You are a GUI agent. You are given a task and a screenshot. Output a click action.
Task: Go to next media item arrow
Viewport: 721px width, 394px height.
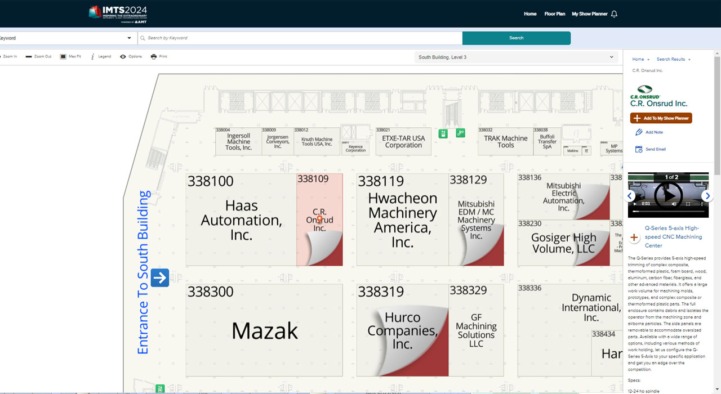[x=707, y=196]
